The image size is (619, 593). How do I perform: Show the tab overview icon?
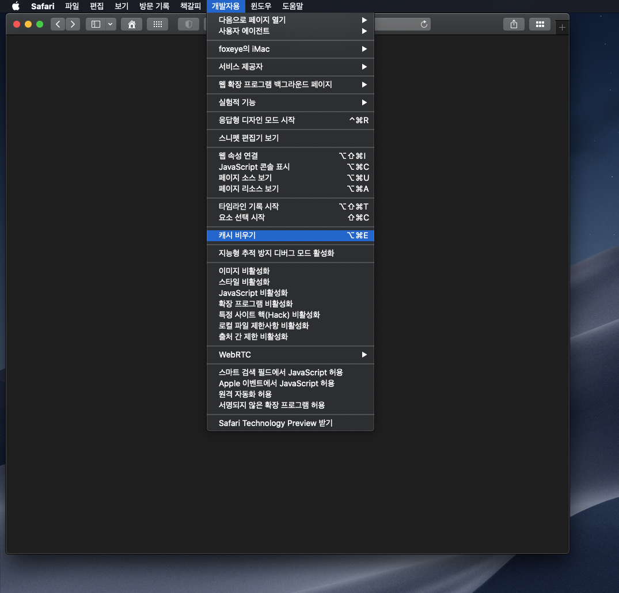point(540,24)
